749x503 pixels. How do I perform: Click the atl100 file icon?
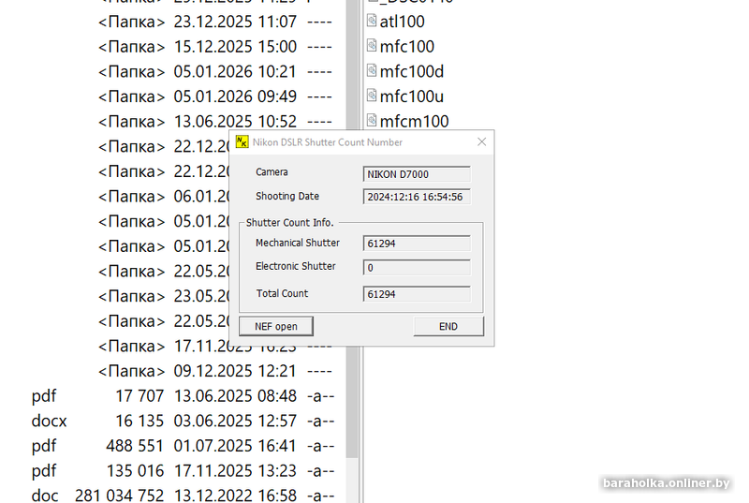point(372,20)
